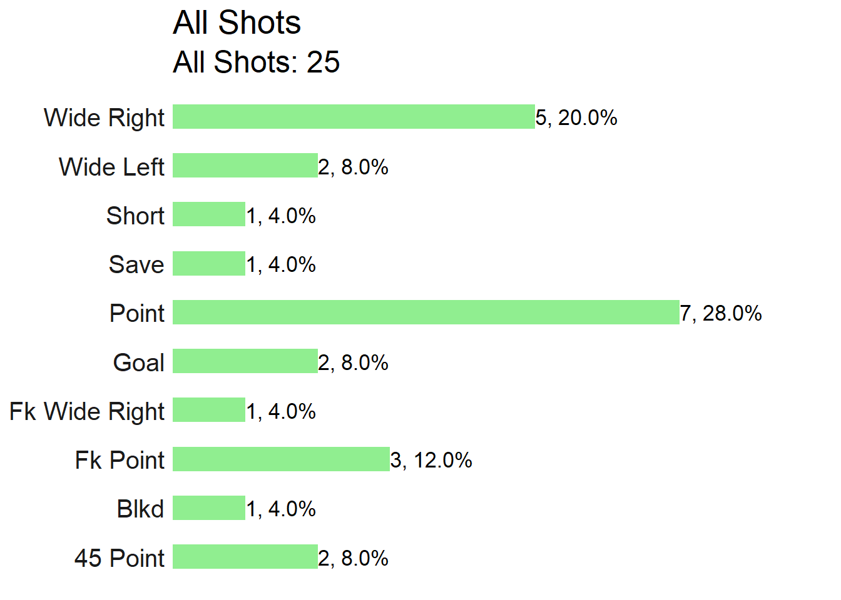841x600 pixels.
Task: Click the "All Shots: 25" subtitle
Action: point(257,62)
